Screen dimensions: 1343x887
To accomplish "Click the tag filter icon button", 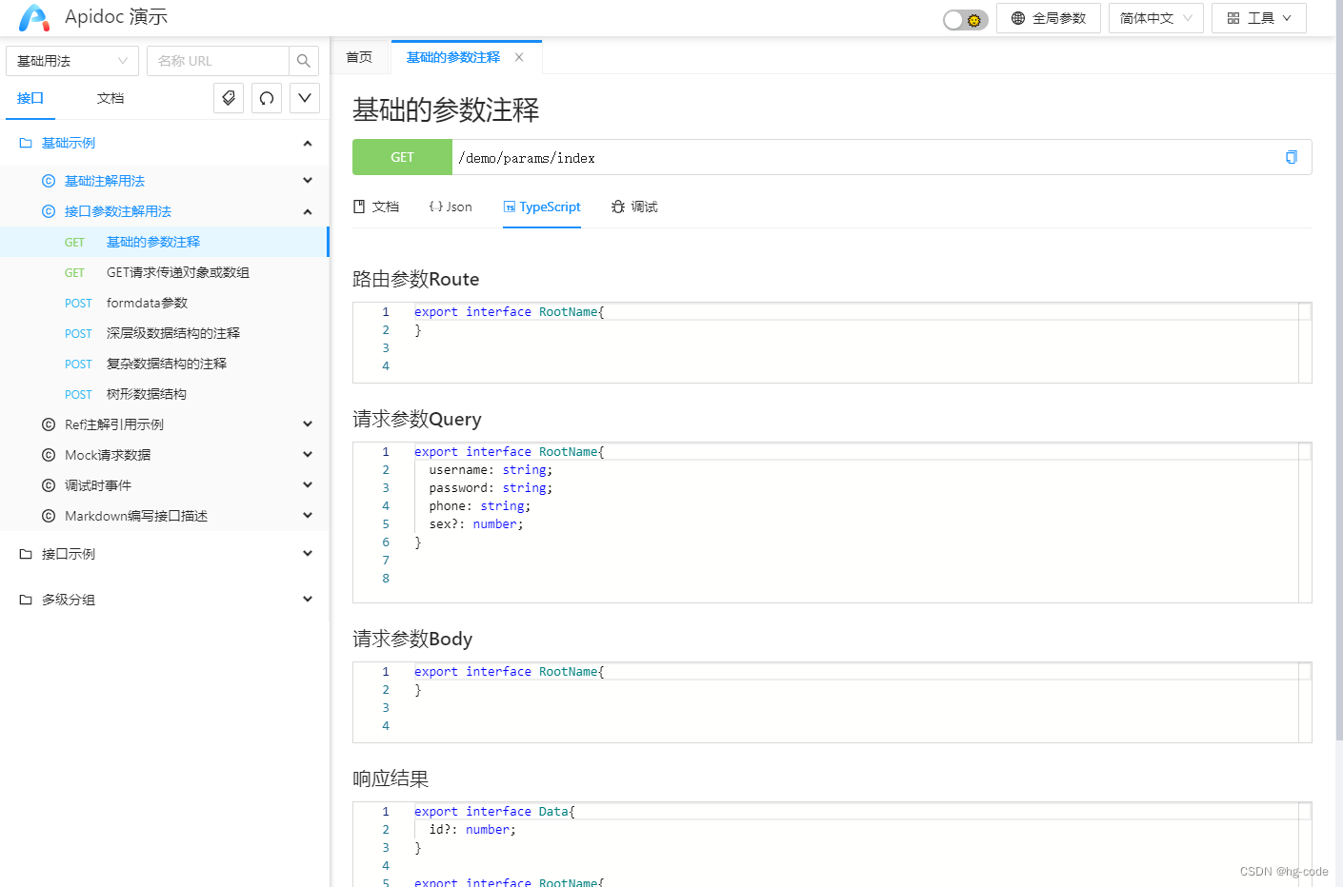I will [229, 98].
